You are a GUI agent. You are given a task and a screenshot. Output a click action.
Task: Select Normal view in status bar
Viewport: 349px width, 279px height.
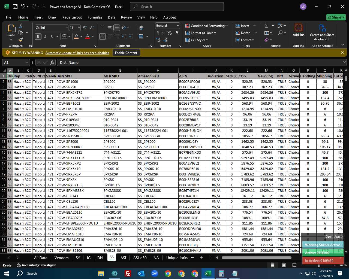coord(272,265)
